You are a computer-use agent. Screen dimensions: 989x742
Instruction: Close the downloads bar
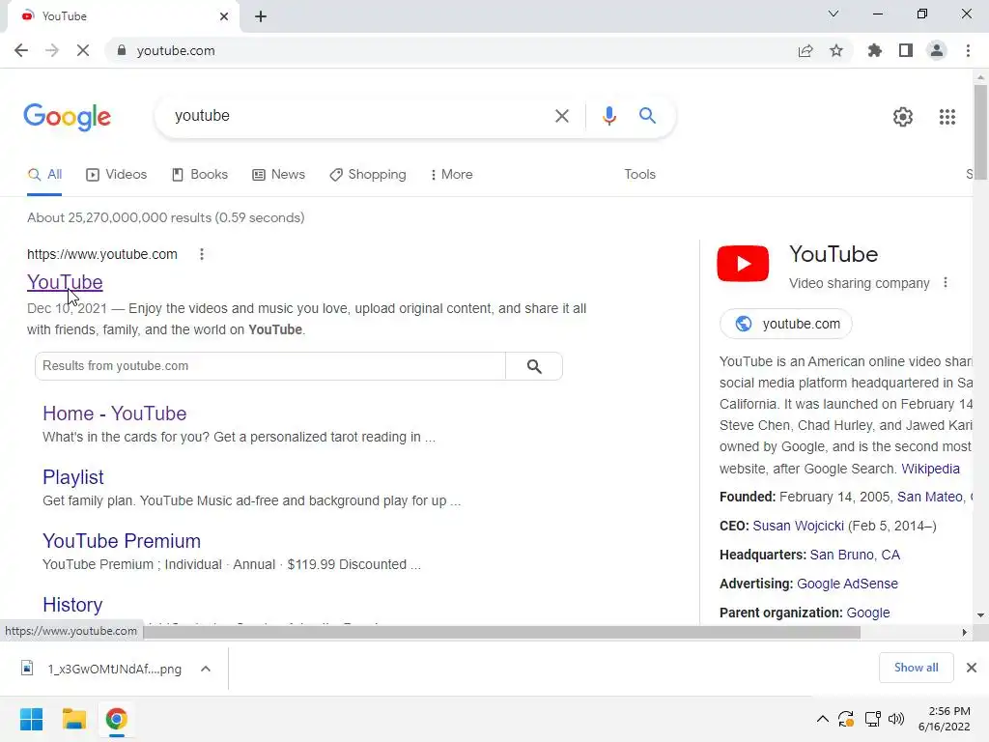(972, 668)
